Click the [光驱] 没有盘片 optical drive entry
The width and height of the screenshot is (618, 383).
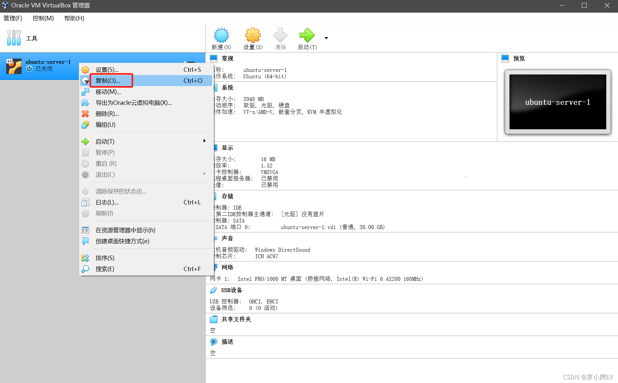(302, 214)
